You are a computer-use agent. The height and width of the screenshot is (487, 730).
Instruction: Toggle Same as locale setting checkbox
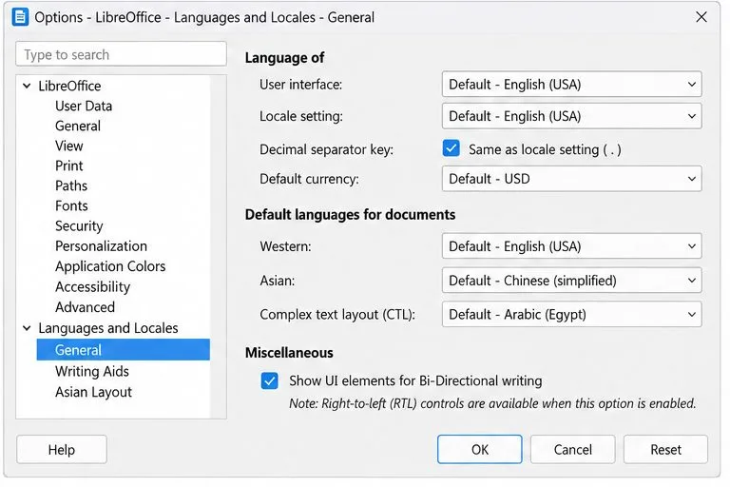(x=451, y=148)
